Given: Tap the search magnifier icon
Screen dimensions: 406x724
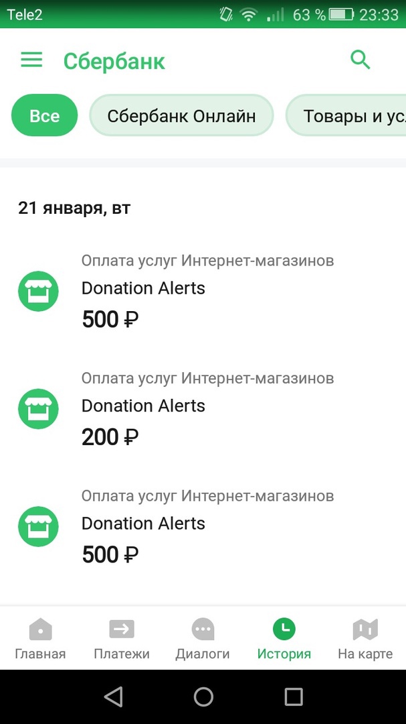Looking at the screenshot, I should pos(361,60).
